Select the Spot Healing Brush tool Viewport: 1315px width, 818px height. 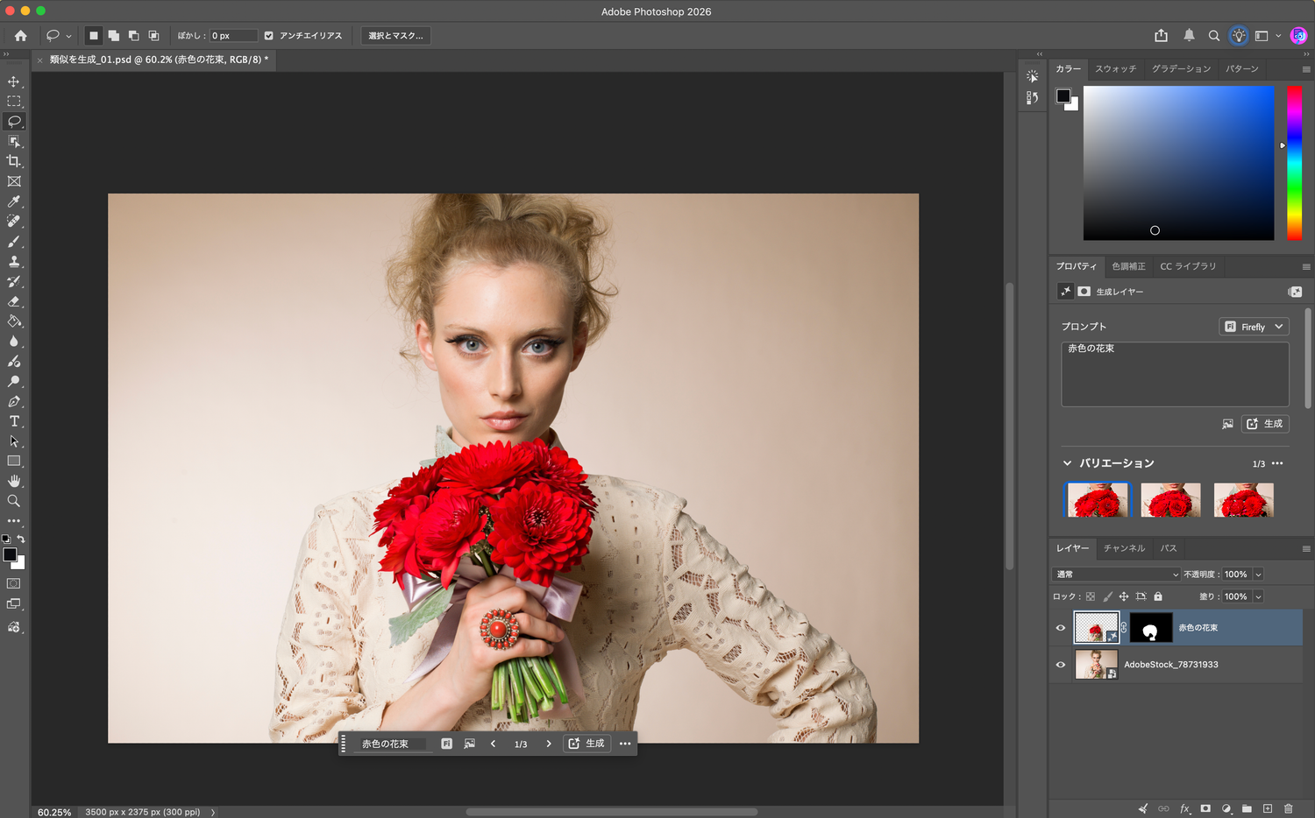tap(14, 222)
